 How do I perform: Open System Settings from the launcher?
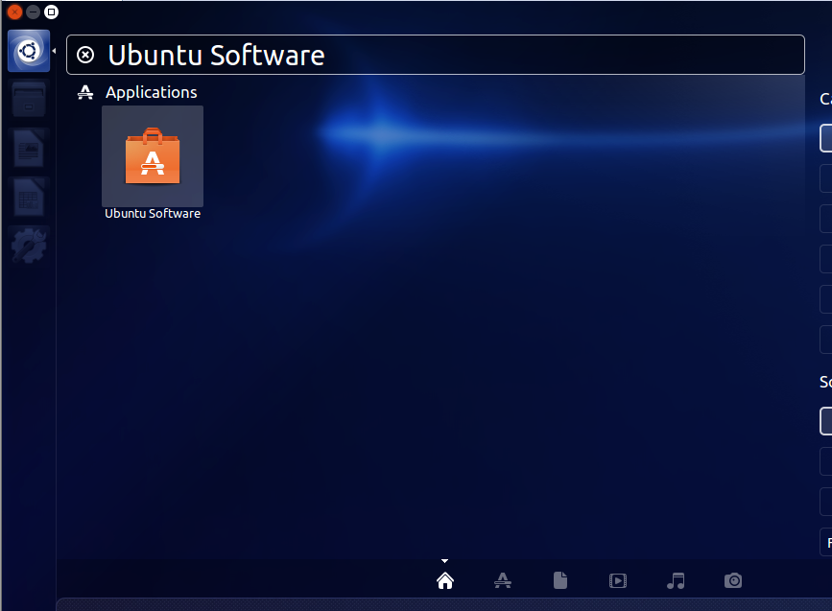29,246
